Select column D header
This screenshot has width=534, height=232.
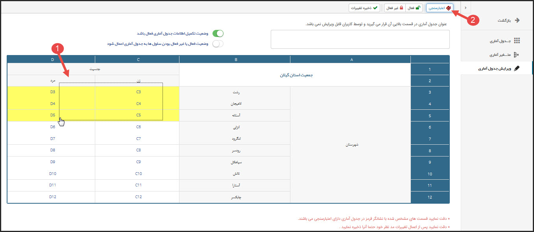52,59
